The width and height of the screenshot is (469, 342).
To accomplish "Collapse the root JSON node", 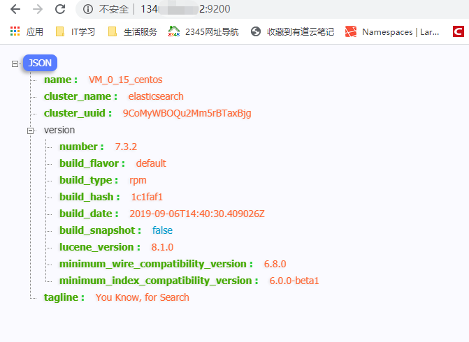I will tap(15, 64).
